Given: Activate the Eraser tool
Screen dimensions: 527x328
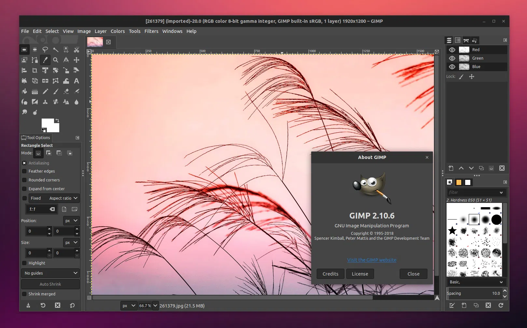Looking at the screenshot, I should point(66,91).
